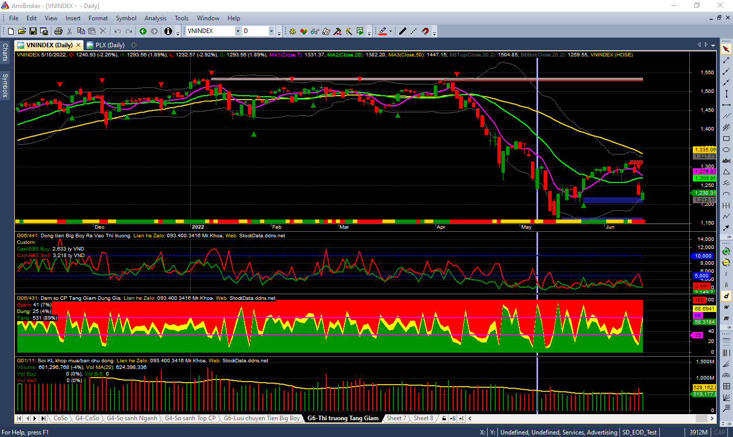The height and width of the screenshot is (437, 733).
Task: Open the VNINDEX symbol dropdown
Action: point(237,31)
